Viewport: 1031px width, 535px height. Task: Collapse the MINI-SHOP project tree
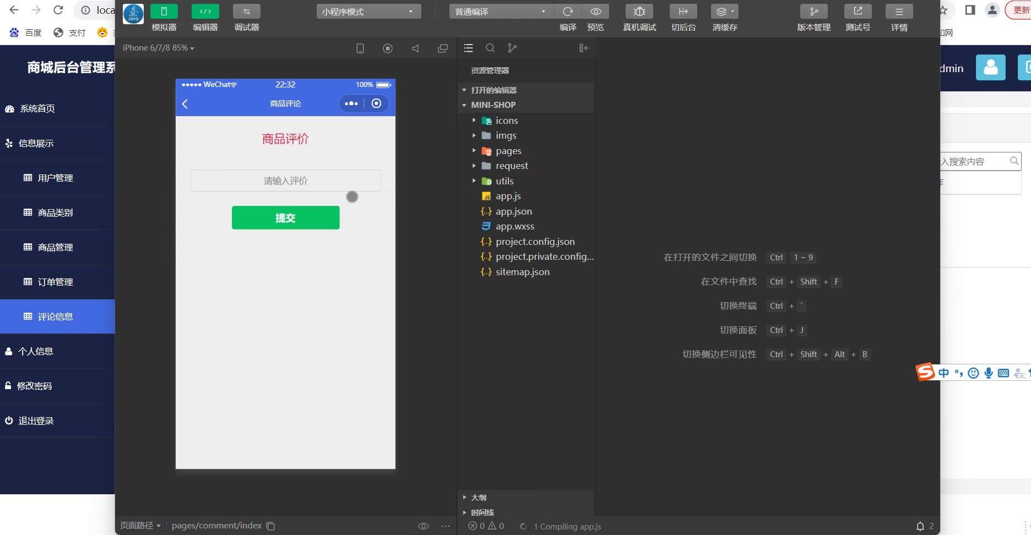526,105
